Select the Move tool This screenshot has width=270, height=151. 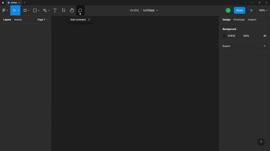click(14, 10)
